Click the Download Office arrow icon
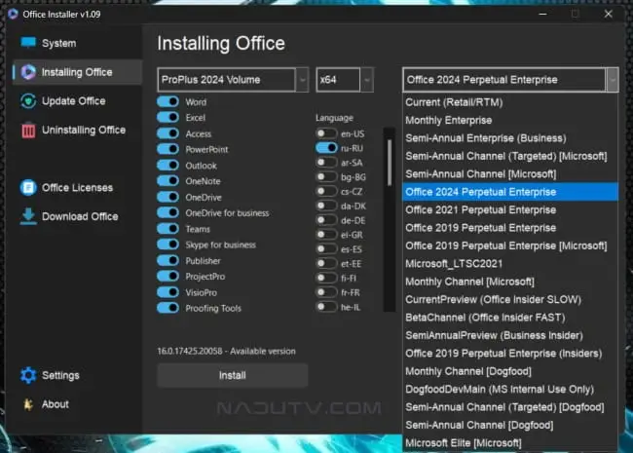Screen dimensions: 633x453 coord(28,216)
